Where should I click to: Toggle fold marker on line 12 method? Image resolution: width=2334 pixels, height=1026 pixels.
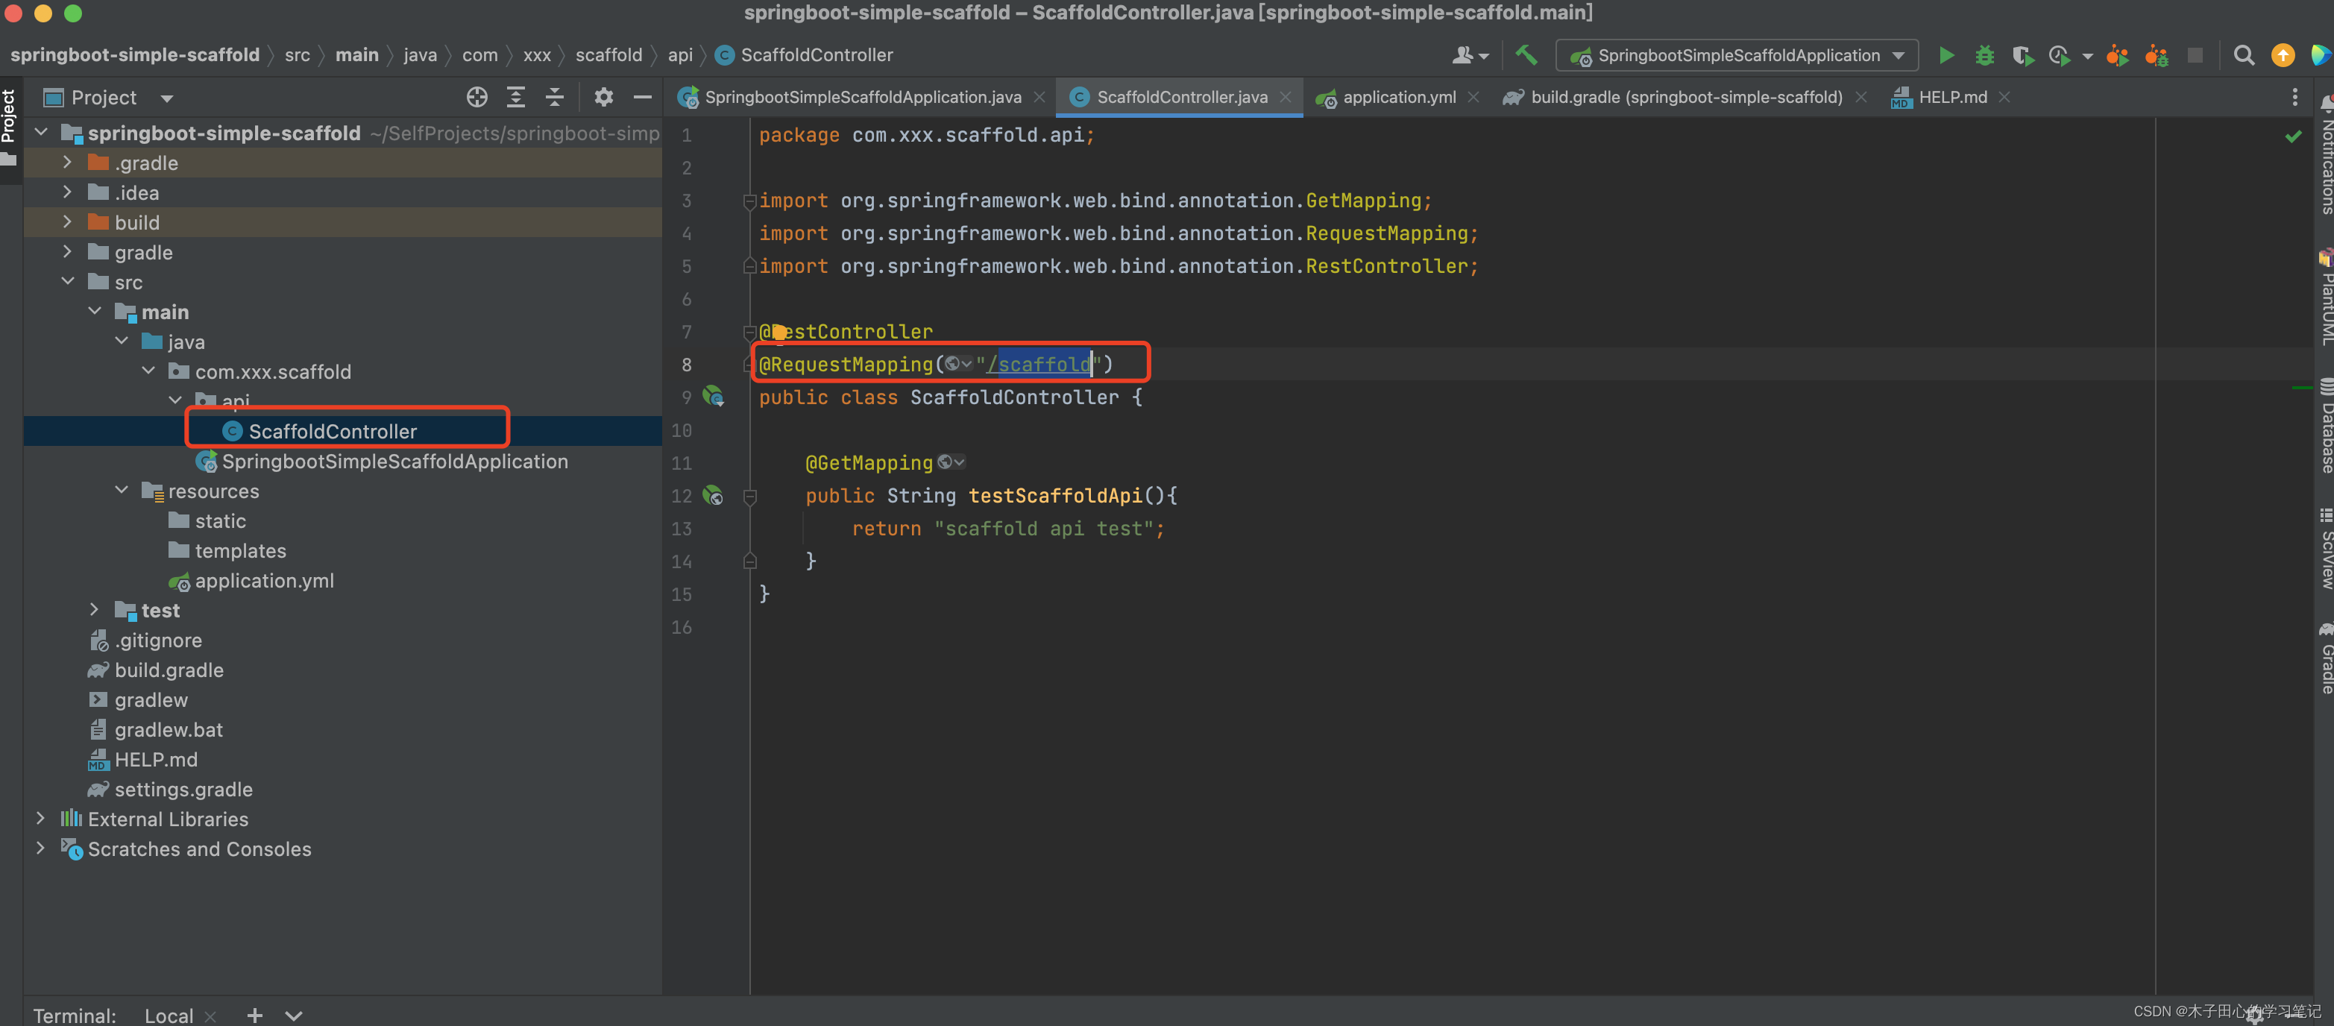pyautogui.click(x=749, y=496)
